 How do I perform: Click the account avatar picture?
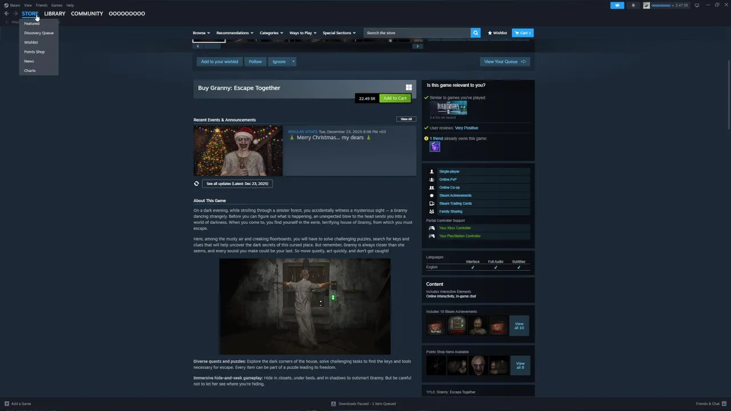(x=646, y=5)
